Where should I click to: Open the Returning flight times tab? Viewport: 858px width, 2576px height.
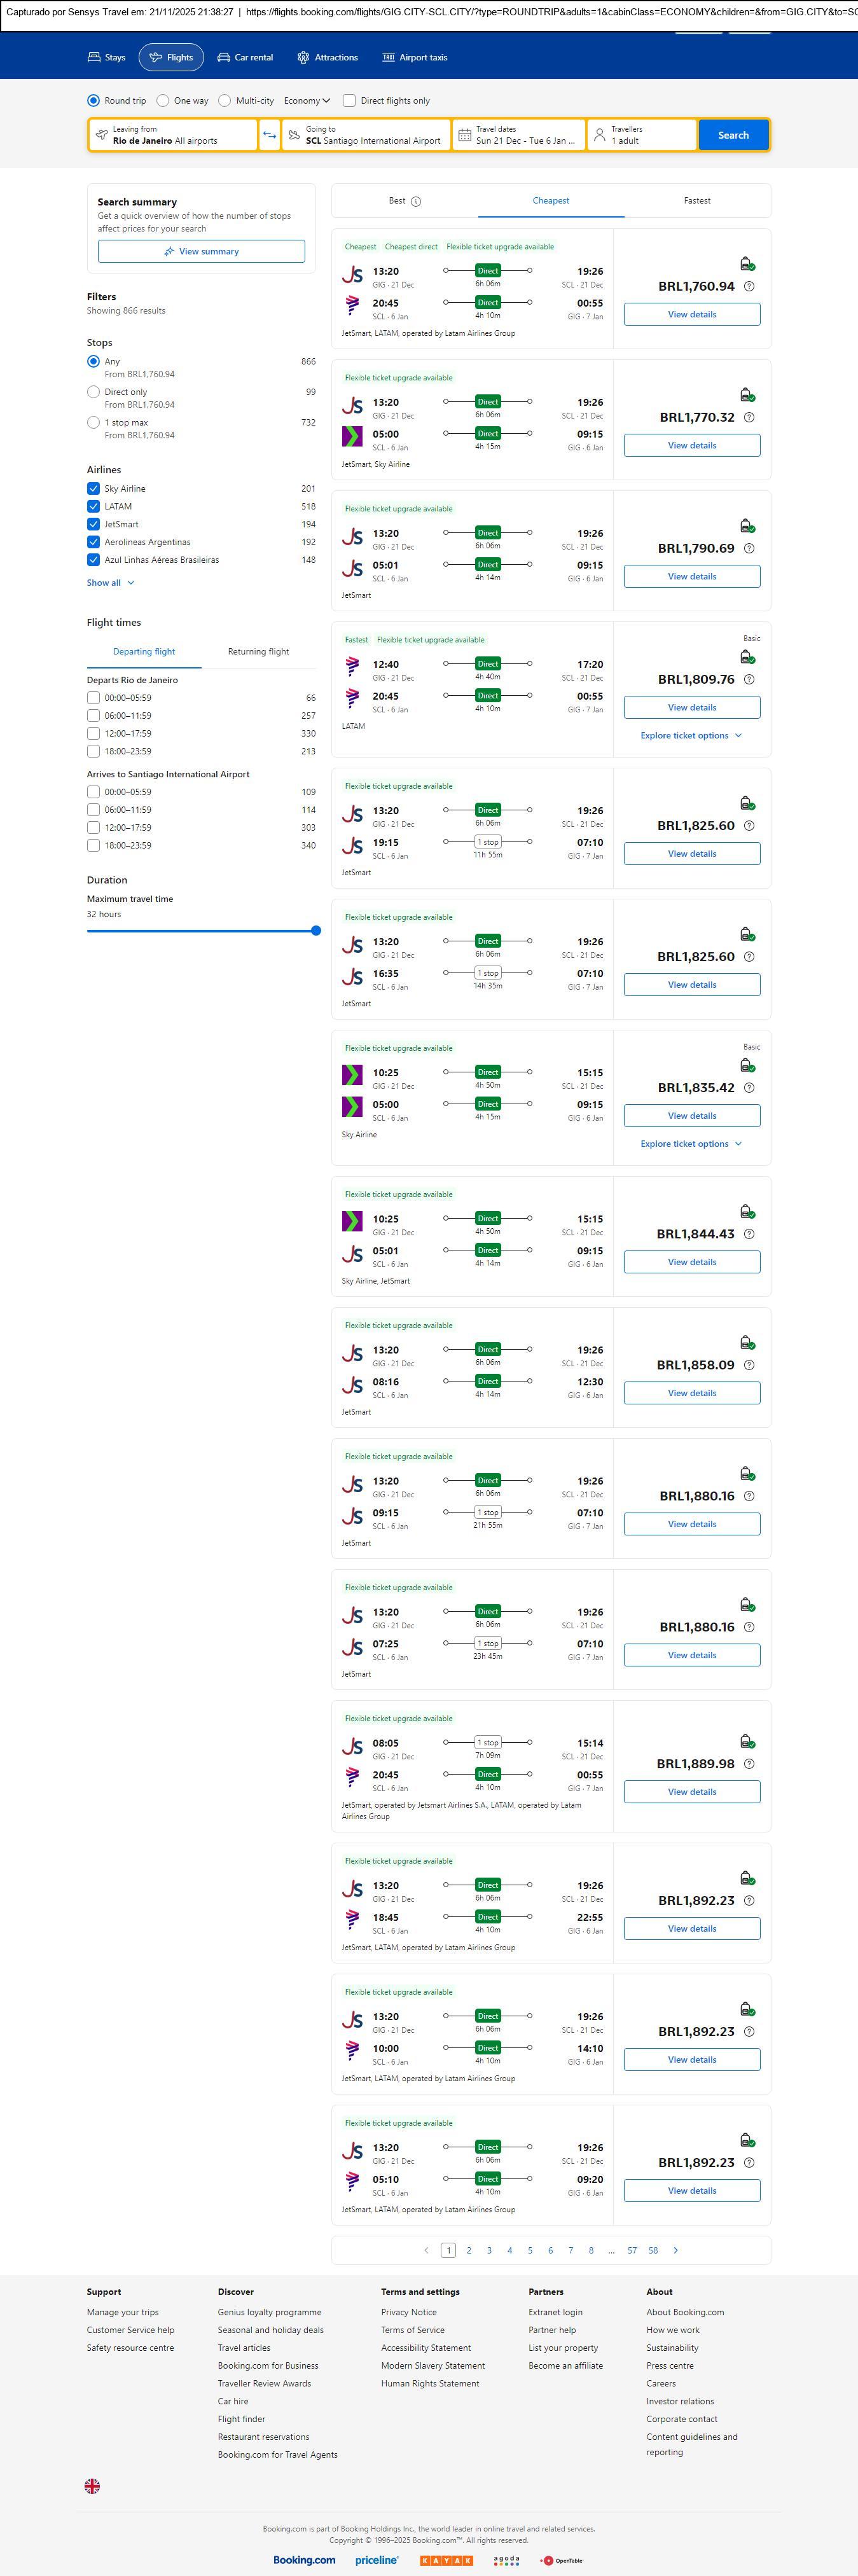[258, 652]
